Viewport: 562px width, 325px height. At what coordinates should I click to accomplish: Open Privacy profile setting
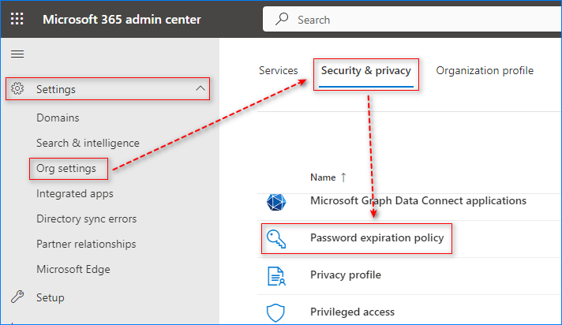pyautogui.click(x=346, y=275)
